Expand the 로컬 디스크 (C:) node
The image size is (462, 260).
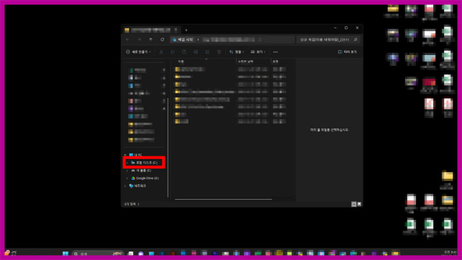click(127, 162)
